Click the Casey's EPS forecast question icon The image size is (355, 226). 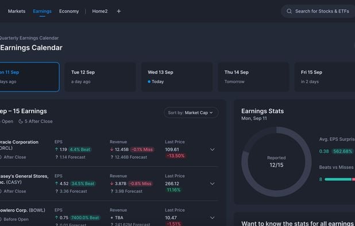pos(57,191)
